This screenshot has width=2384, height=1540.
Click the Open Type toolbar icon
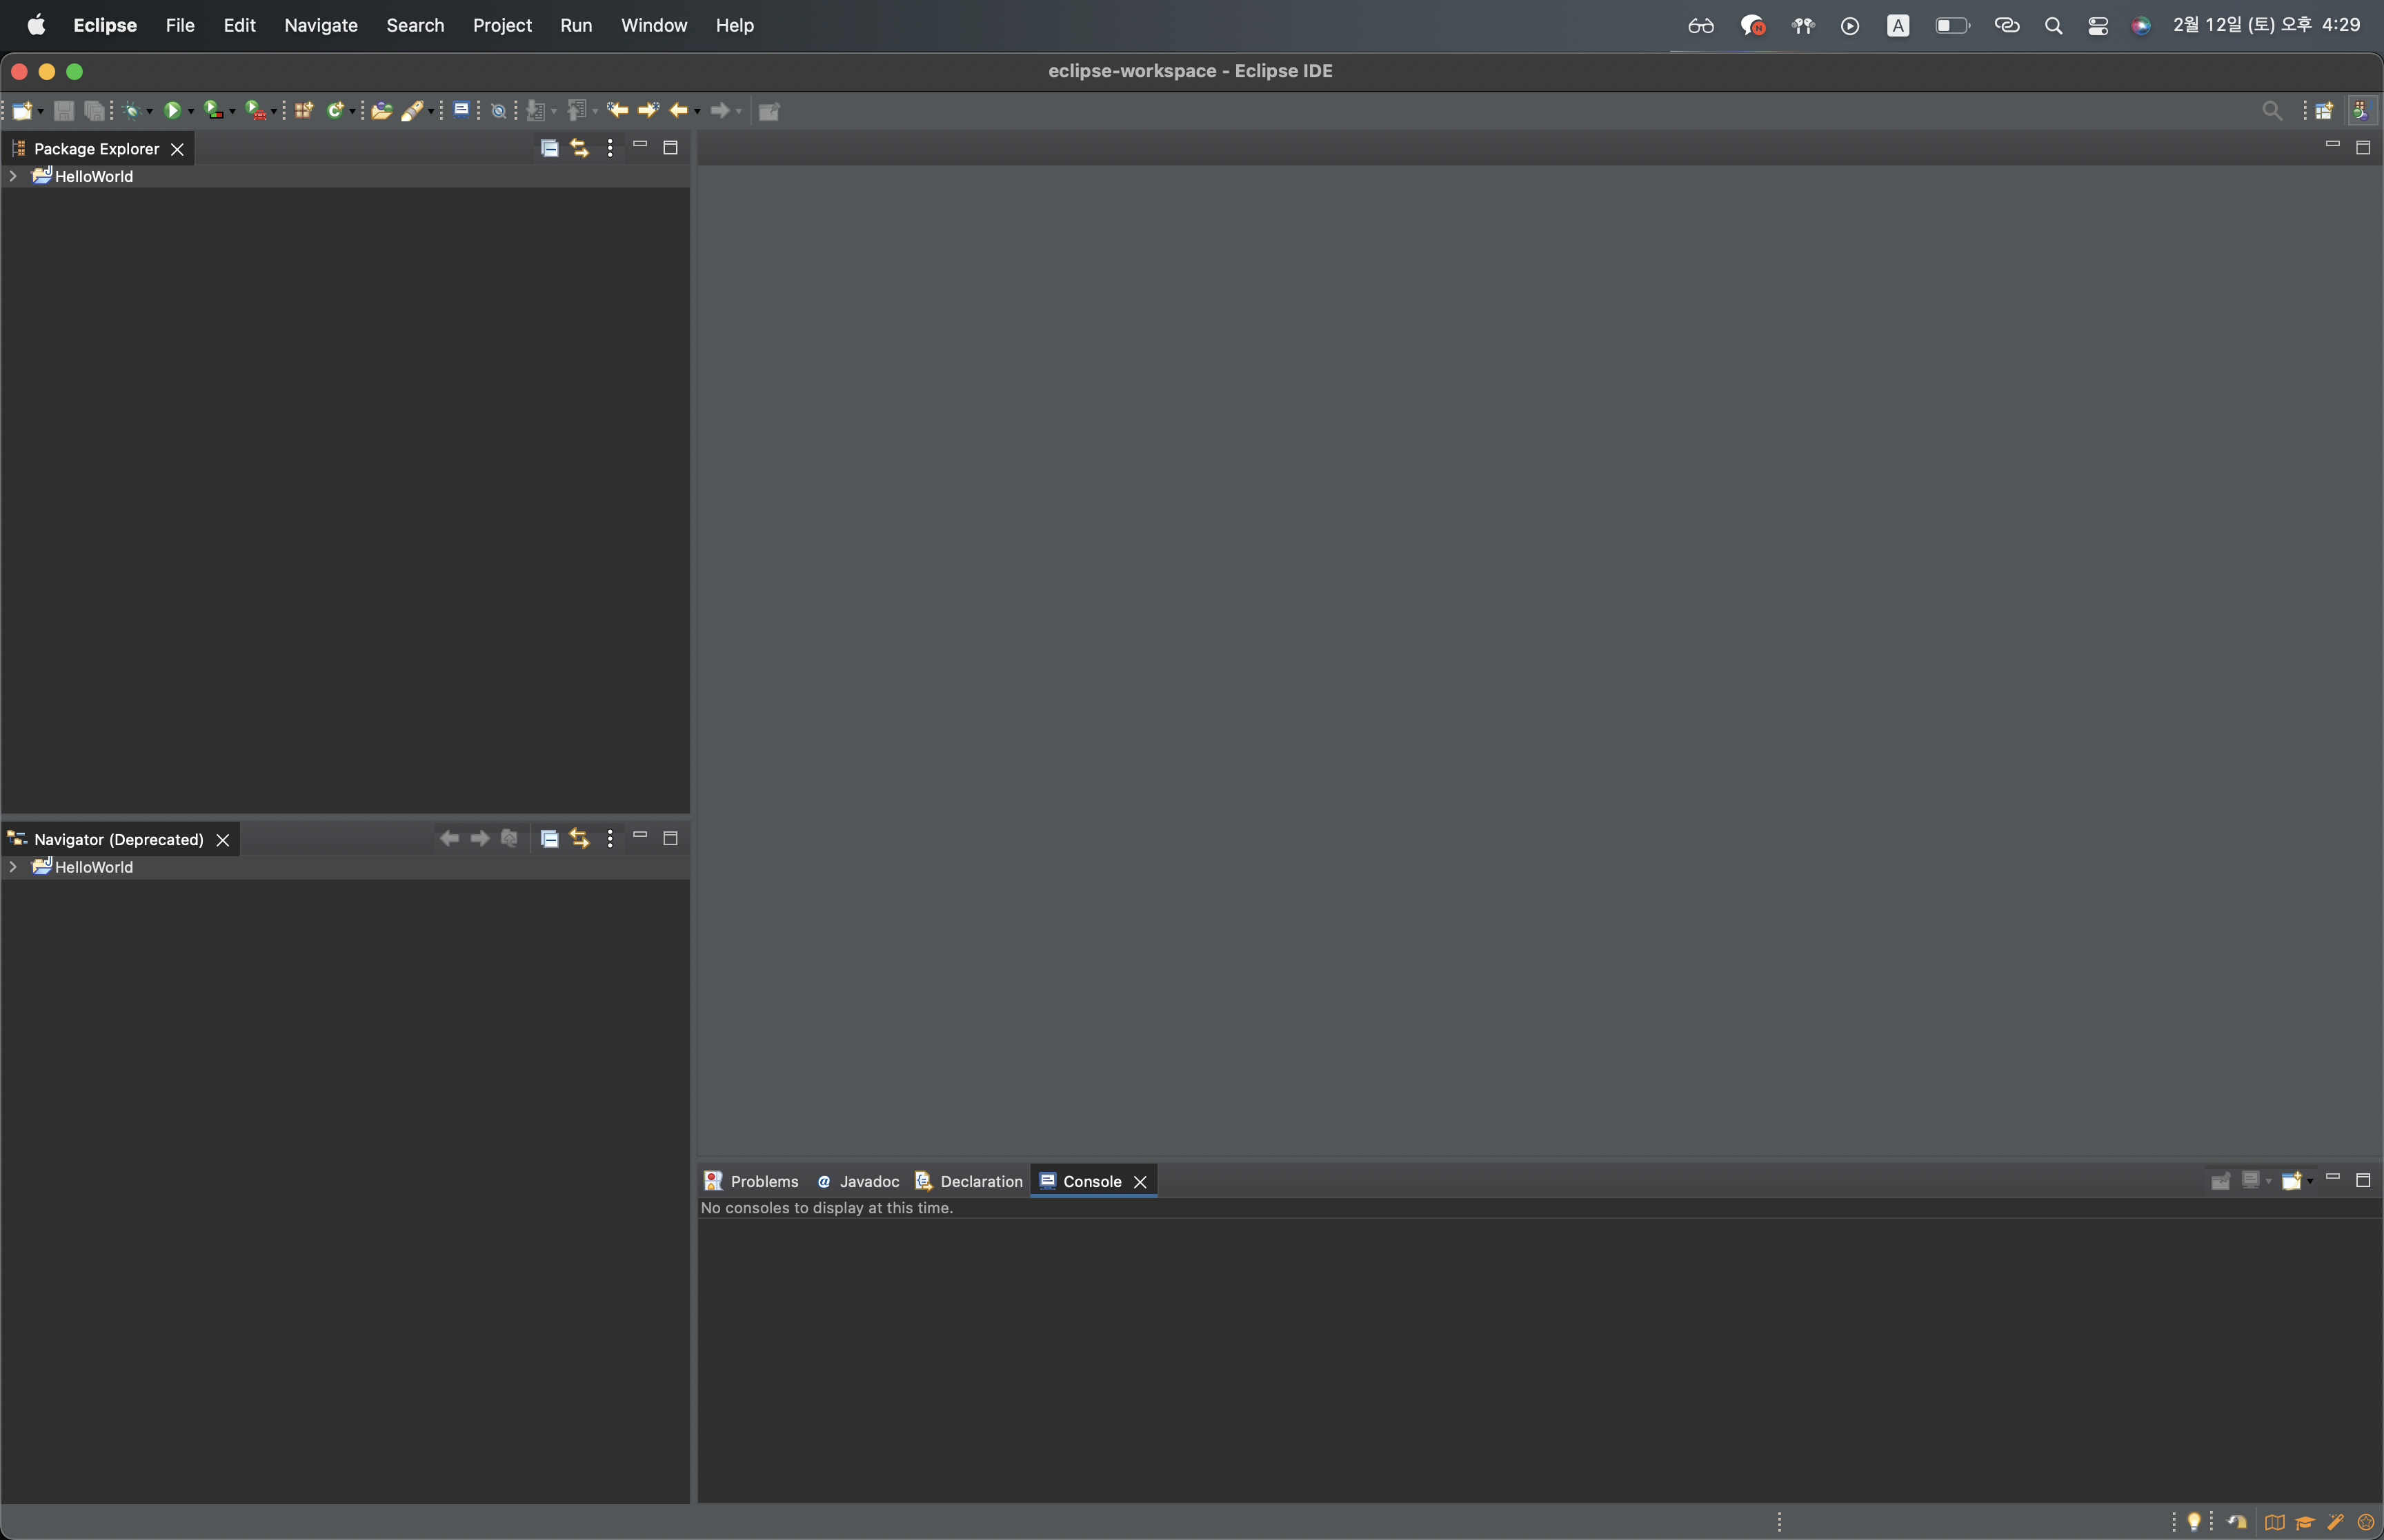(381, 111)
